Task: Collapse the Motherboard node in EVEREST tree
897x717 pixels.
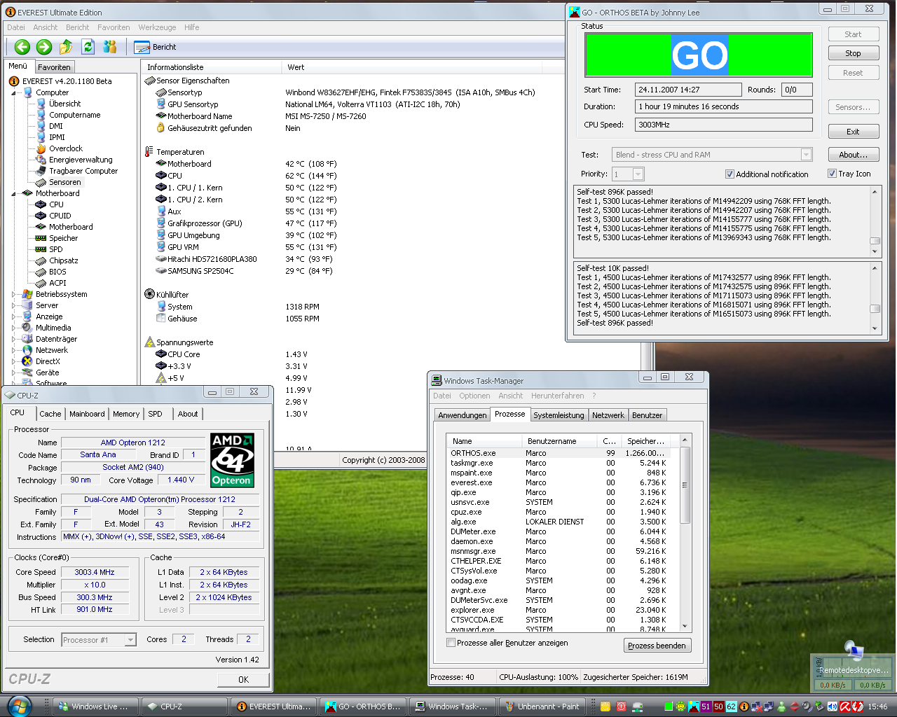Action: point(15,193)
